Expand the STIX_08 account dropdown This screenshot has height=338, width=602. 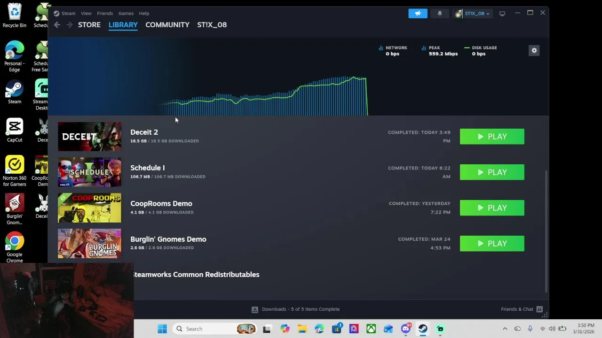coord(472,13)
